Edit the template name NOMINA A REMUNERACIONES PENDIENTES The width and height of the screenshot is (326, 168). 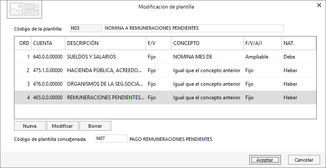[x=194, y=28]
